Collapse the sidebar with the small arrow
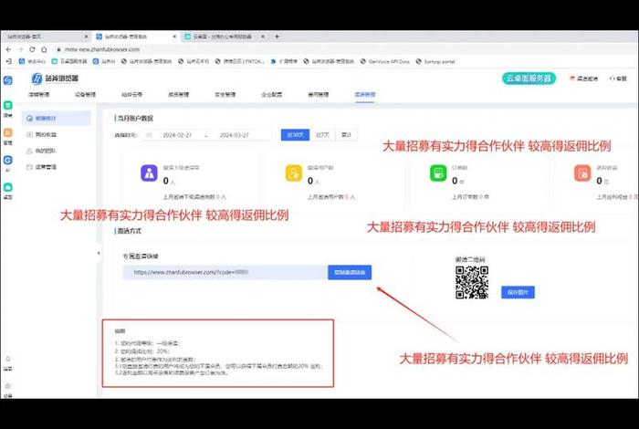Viewport: 639px width, 429px height. pyautogui.click(x=99, y=254)
